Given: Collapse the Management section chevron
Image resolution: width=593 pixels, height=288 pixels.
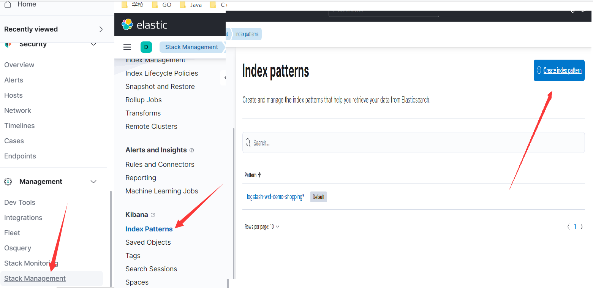Looking at the screenshot, I should pyautogui.click(x=93, y=182).
